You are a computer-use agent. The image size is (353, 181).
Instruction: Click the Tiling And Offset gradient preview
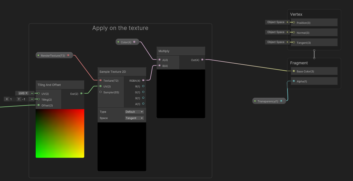pos(60,133)
